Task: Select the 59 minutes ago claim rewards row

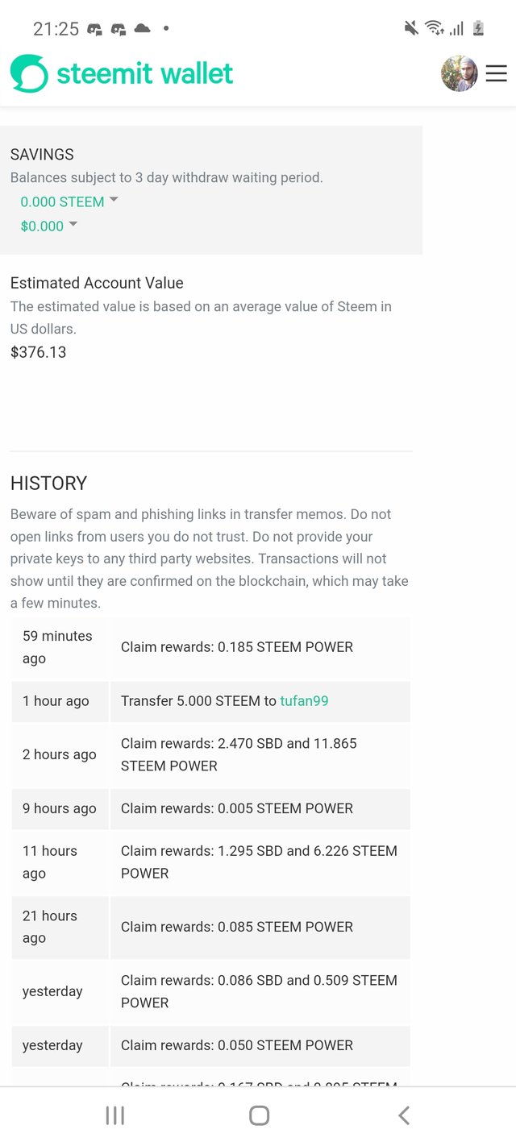Action: coord(211,647)
